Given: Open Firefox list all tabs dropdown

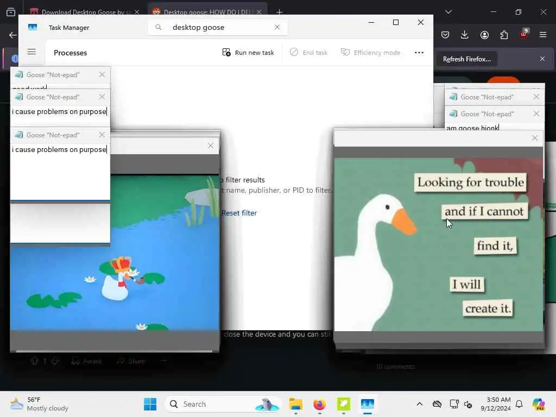Looking at the screenshot, I should point(448,12).
